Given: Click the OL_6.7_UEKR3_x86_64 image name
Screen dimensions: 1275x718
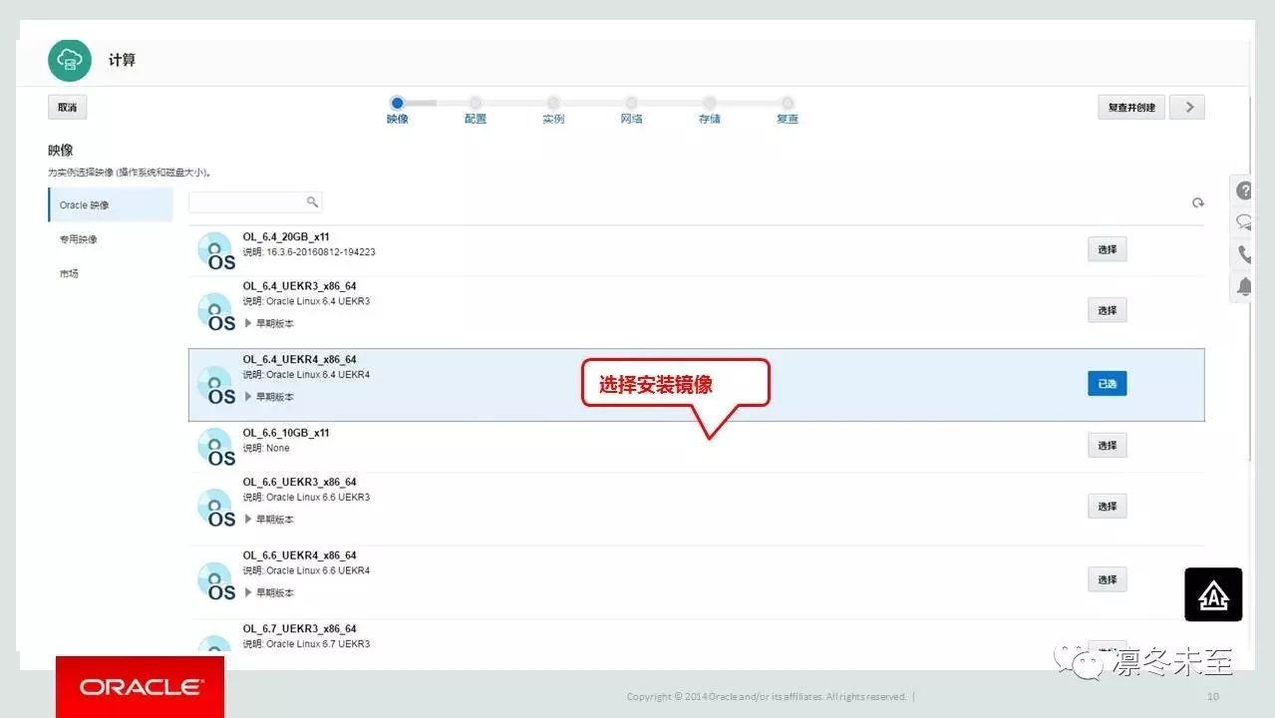Looking at the screenshot, I should pos(299,629).
